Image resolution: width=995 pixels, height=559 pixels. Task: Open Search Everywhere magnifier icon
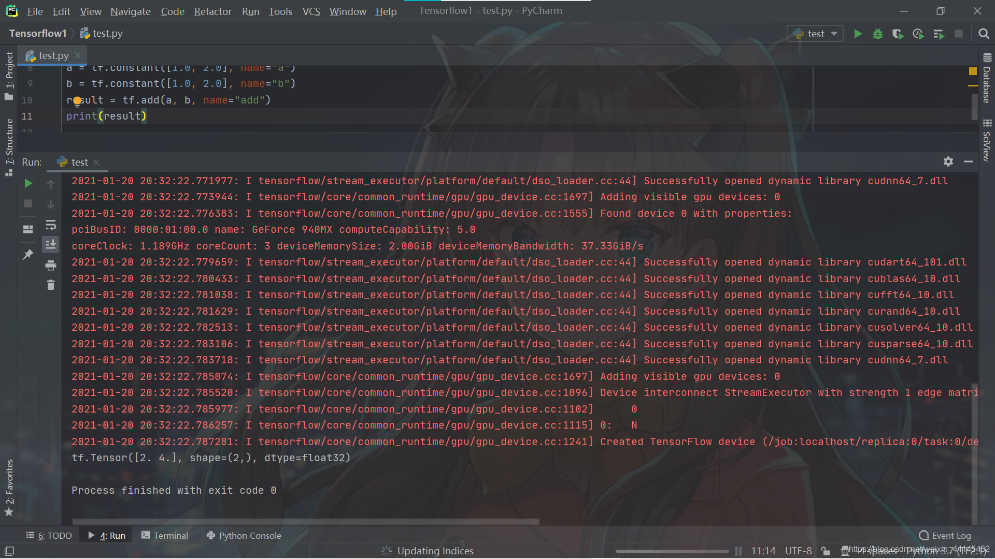(984, 34)
